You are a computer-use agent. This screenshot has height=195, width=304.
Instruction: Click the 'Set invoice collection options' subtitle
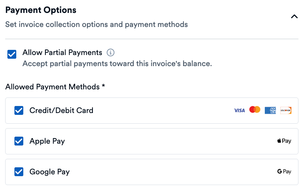96,25
